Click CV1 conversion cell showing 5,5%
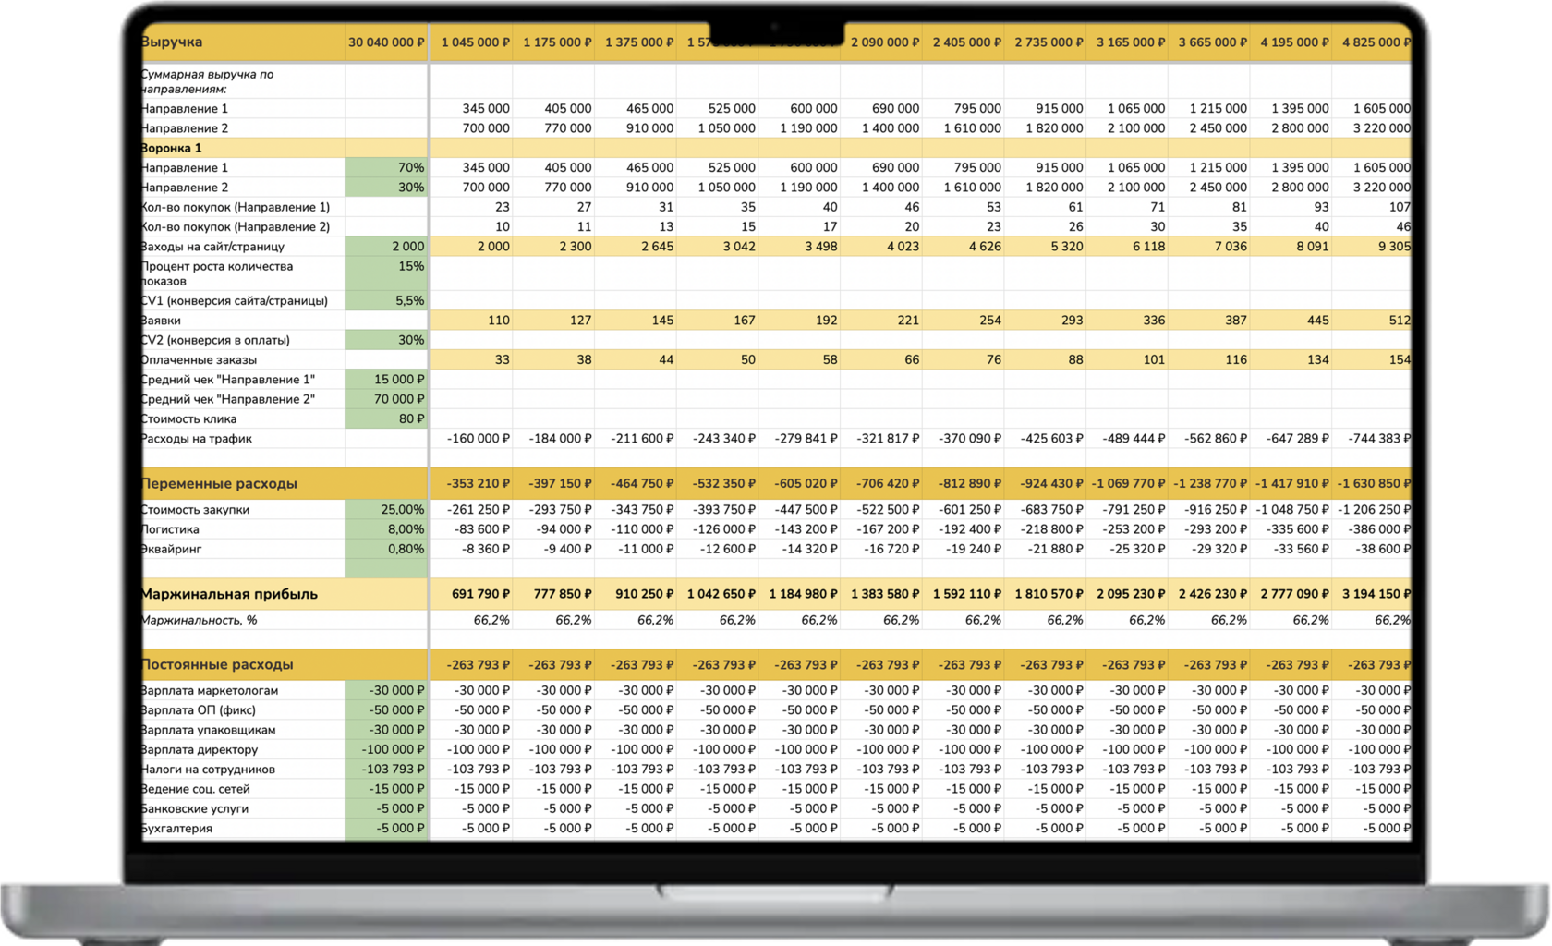Image resolution: width=1552 pixels, height=946 pixels. pos(386,300)
